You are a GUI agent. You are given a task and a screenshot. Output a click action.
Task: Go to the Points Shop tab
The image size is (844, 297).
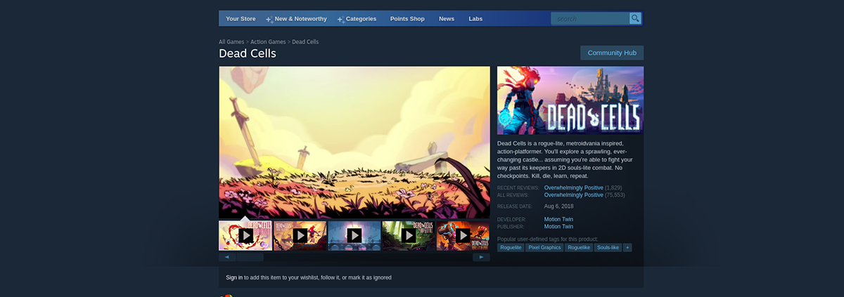(407, 19)
